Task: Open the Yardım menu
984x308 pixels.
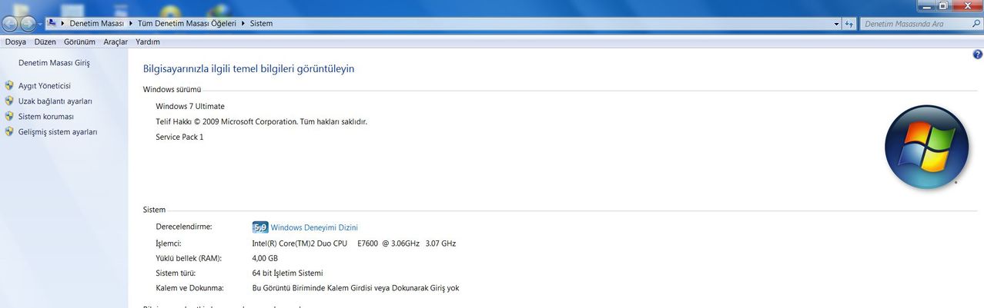Action: click(148, 42)
